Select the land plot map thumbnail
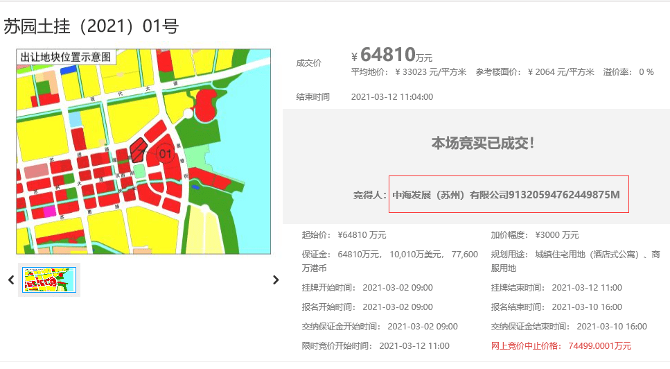 (49, 280)
